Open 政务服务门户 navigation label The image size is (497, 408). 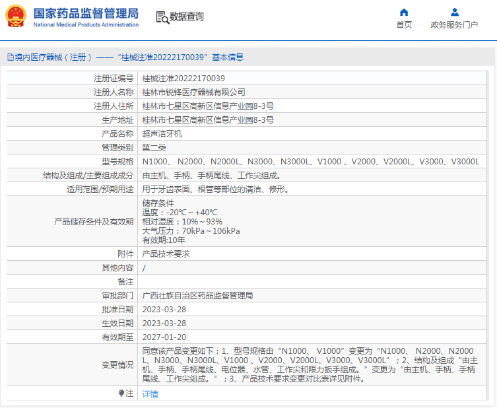pyautogui.click(x=454, y=24)
